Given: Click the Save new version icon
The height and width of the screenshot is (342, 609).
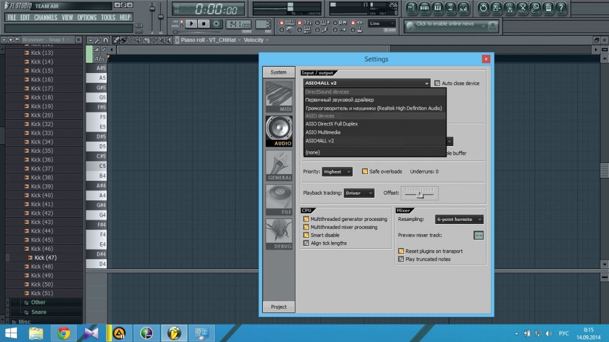Looking at the screenshot, I should (496, 8).
